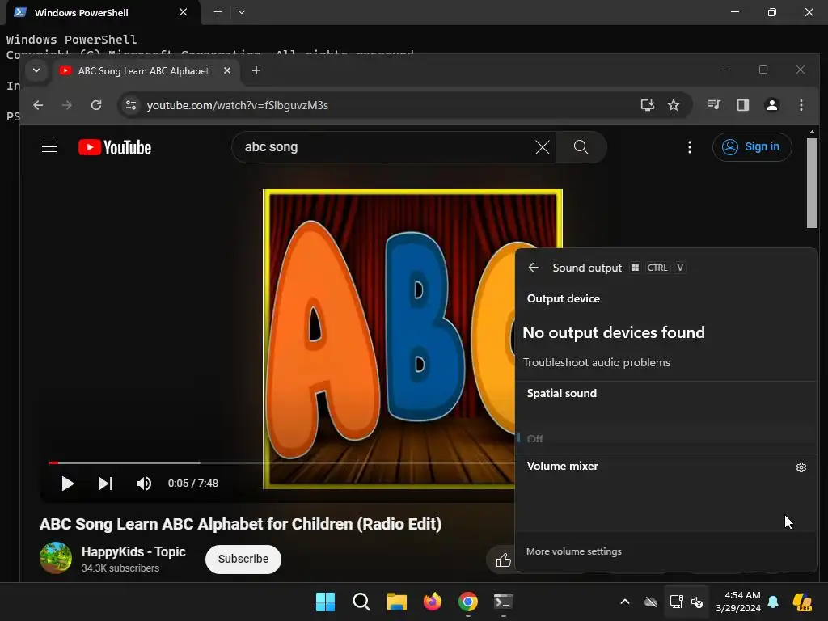Add a new Windows Terminal tab

coord(218,11)
